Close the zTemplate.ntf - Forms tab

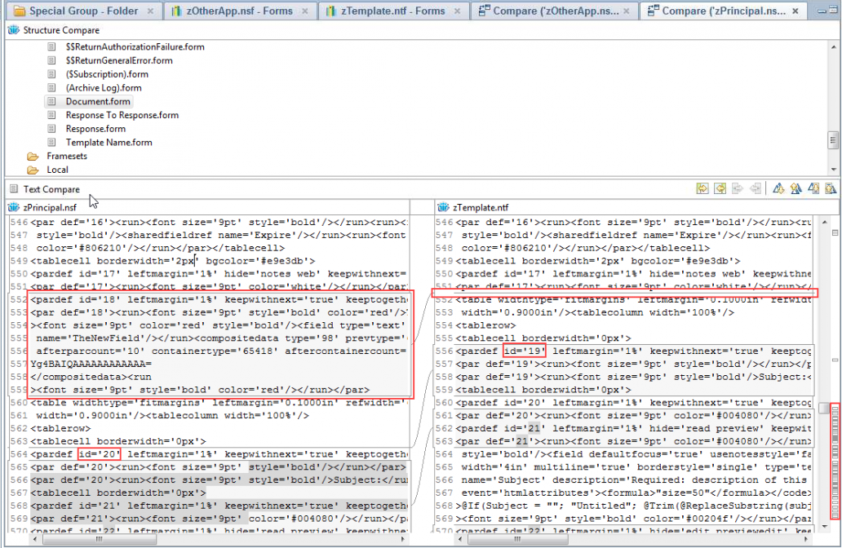click(x=457, y=11)
